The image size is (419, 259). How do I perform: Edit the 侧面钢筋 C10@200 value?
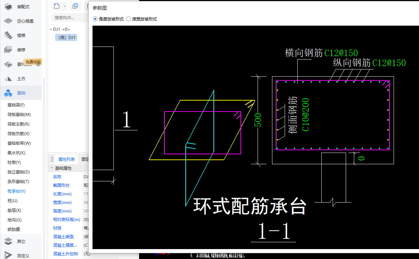point(306,115)
